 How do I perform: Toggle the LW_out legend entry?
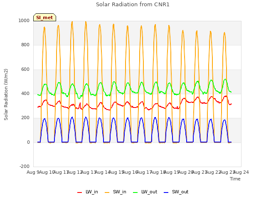coord(145,192)
